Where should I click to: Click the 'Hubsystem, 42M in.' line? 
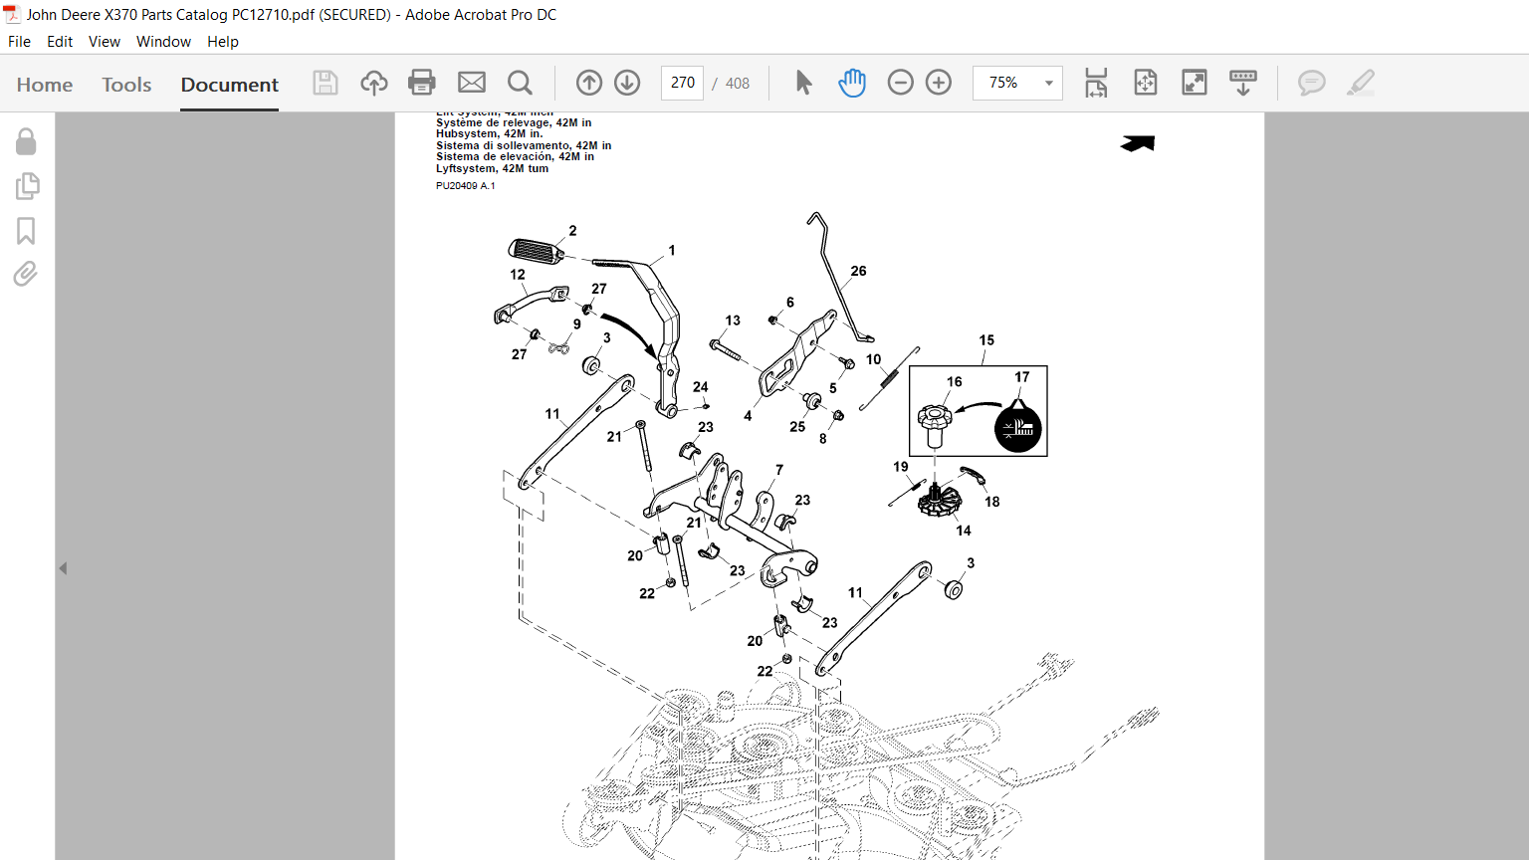point(490,133)
